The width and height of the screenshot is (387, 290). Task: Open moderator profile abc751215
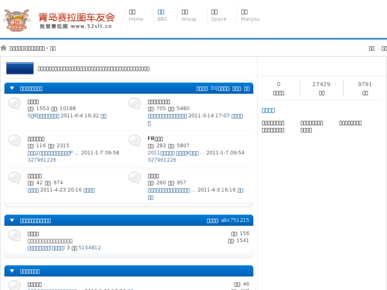(x=235, y=220)
